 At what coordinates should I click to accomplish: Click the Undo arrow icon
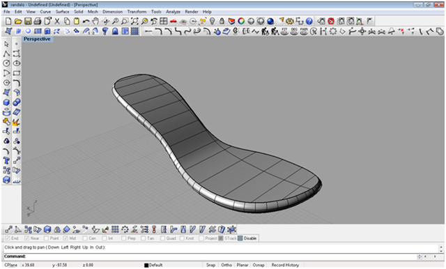pyautogui.click(x=86, y=21)
